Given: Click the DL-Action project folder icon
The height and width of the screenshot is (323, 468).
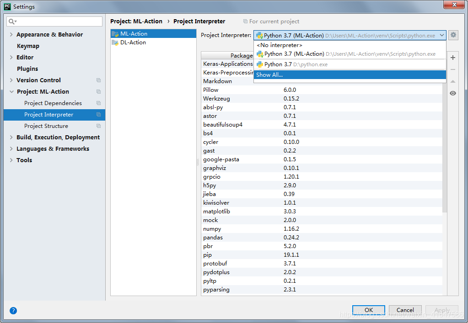Looking at the screenshot, I should point(115,42).
